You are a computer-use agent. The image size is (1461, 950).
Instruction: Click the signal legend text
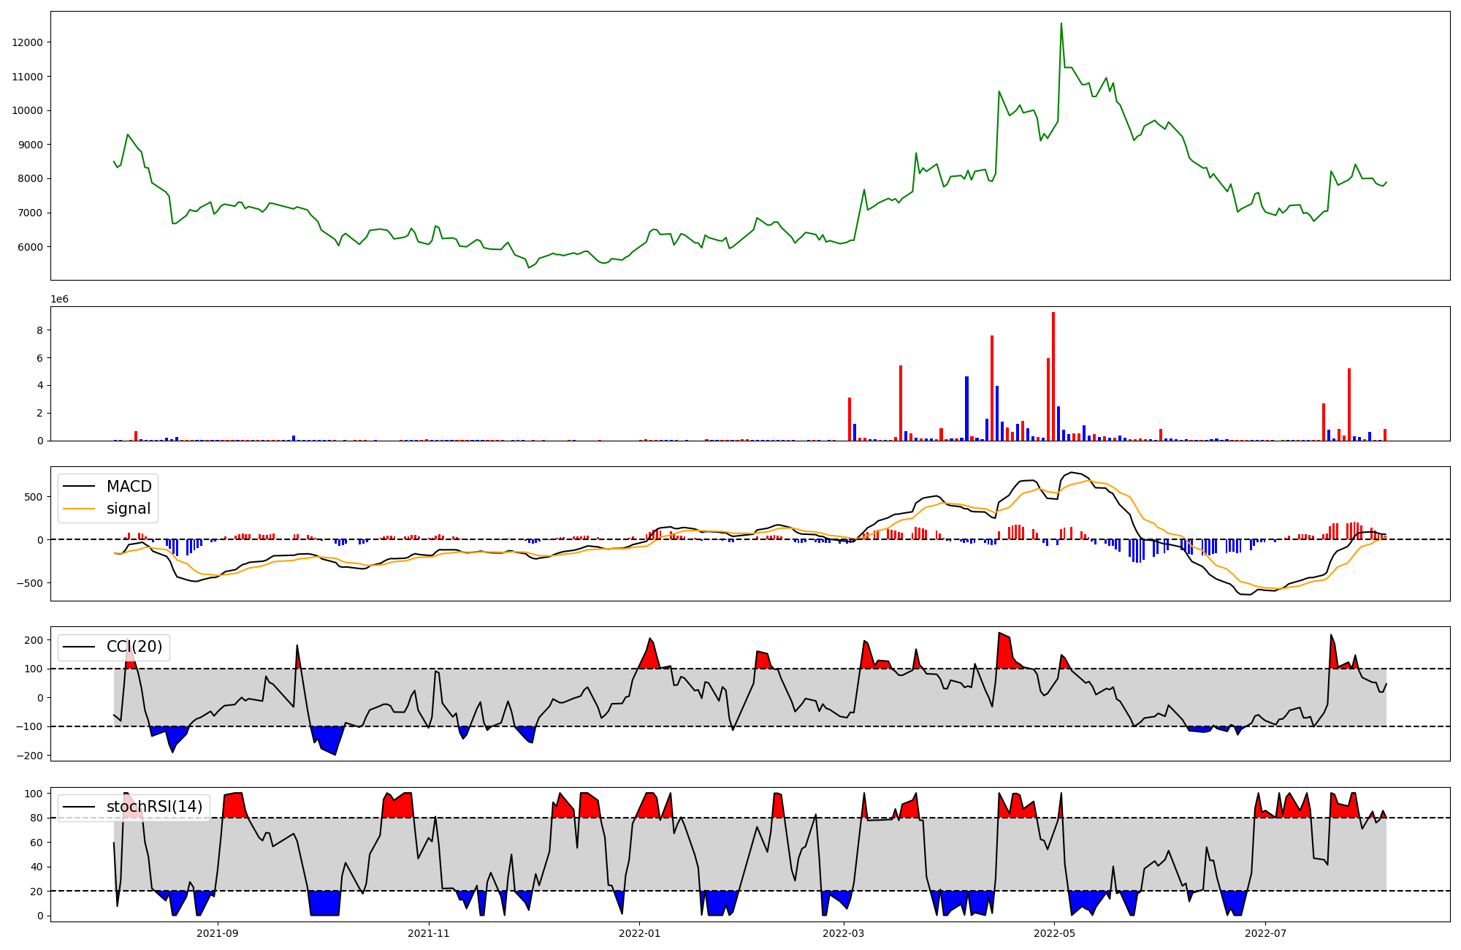click(129, 509)
